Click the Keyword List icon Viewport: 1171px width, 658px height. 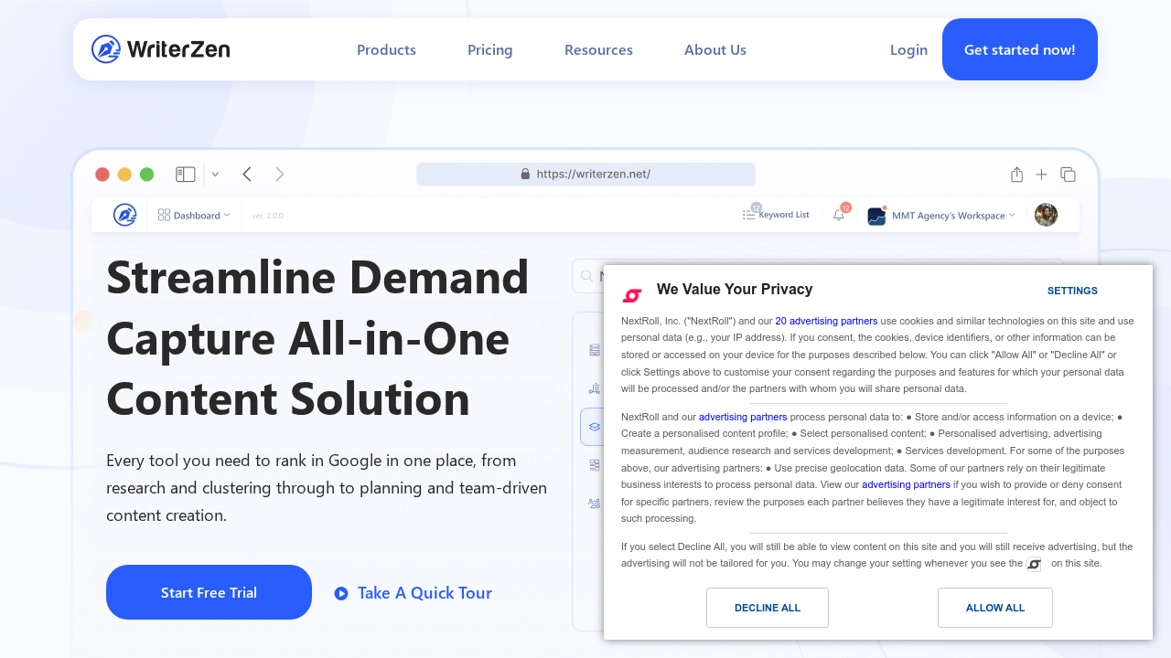pyautogui.click(x=749, y=215)
